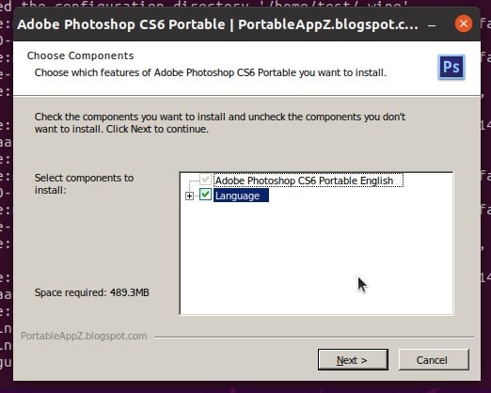Click the 'Choose which features' subtitle text
This screenshot has height=393, width=491.
click(x=211, y=72)
